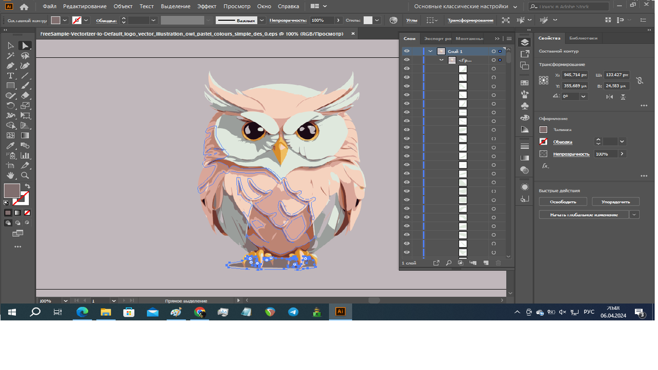The image size is (658, 370).
Task: Set color mode to None in toolbox
Action: click(x=27, y=213)
